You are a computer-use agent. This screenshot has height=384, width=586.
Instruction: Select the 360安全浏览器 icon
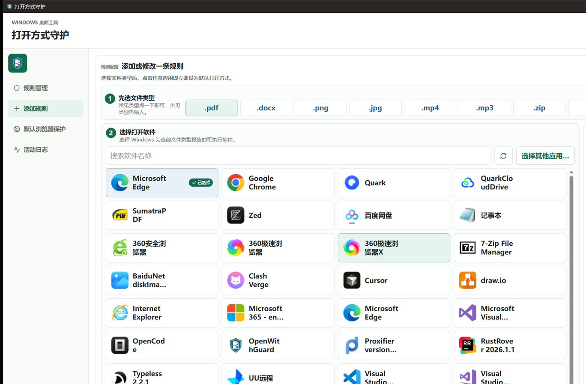pos(120,248)
